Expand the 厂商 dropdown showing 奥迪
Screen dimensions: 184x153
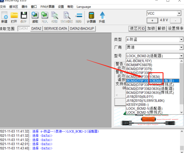coord(181,47)
